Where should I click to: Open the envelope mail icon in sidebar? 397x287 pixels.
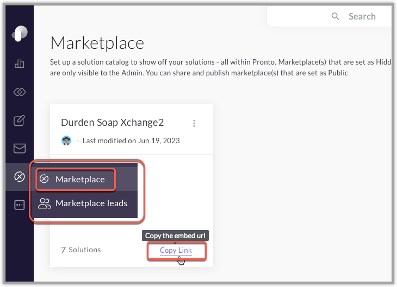(x=20, y=149)
